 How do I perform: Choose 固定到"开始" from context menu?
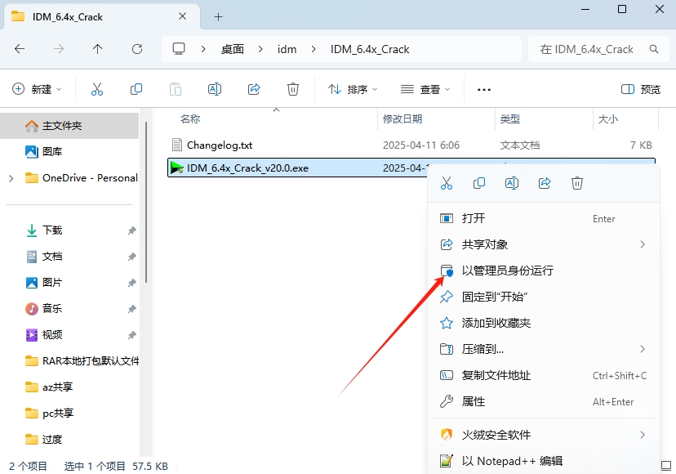tap(543, 297)
